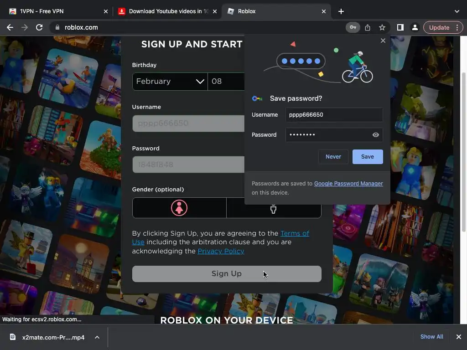Open the Chrome three-dot menu
The image size is (467, 350).
pos(457,27)
